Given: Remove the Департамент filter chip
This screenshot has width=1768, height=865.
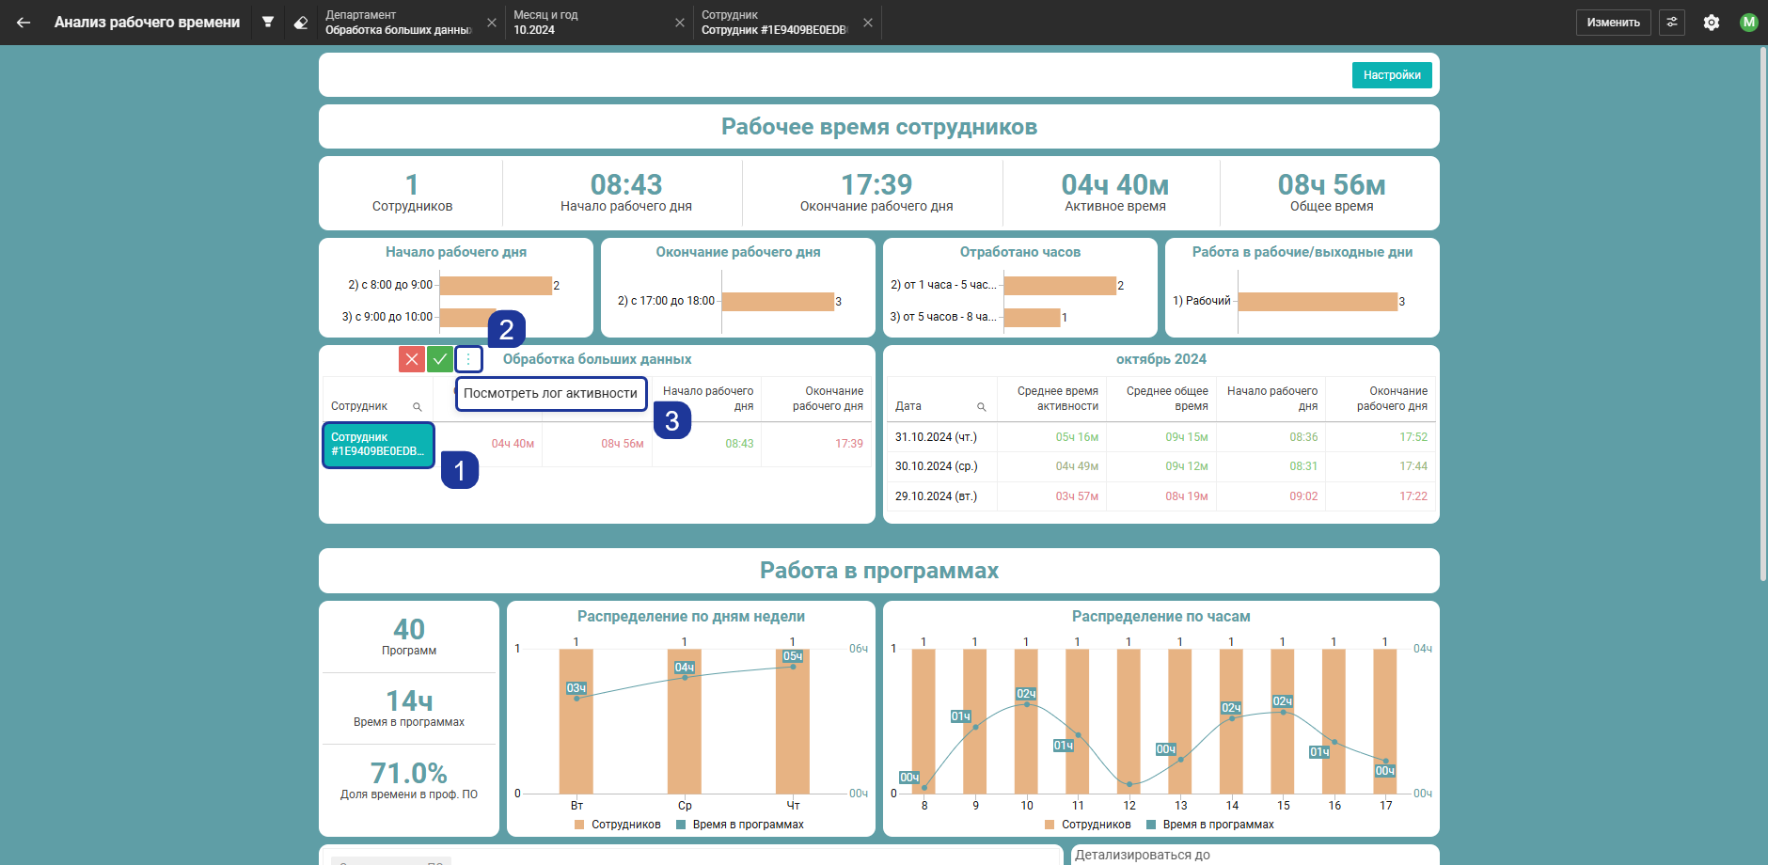Looking at the screenshot, I should (x=492, y=23).
